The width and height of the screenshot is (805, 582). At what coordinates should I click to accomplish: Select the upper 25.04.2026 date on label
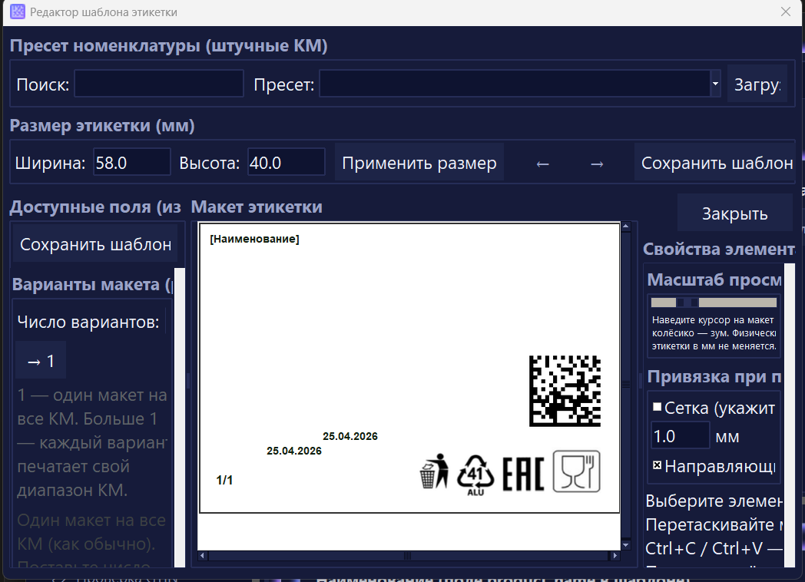pyautogui.click(x=350, y=436)
